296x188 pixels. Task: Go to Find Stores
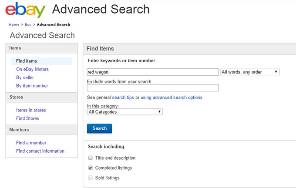click(27, 118)
